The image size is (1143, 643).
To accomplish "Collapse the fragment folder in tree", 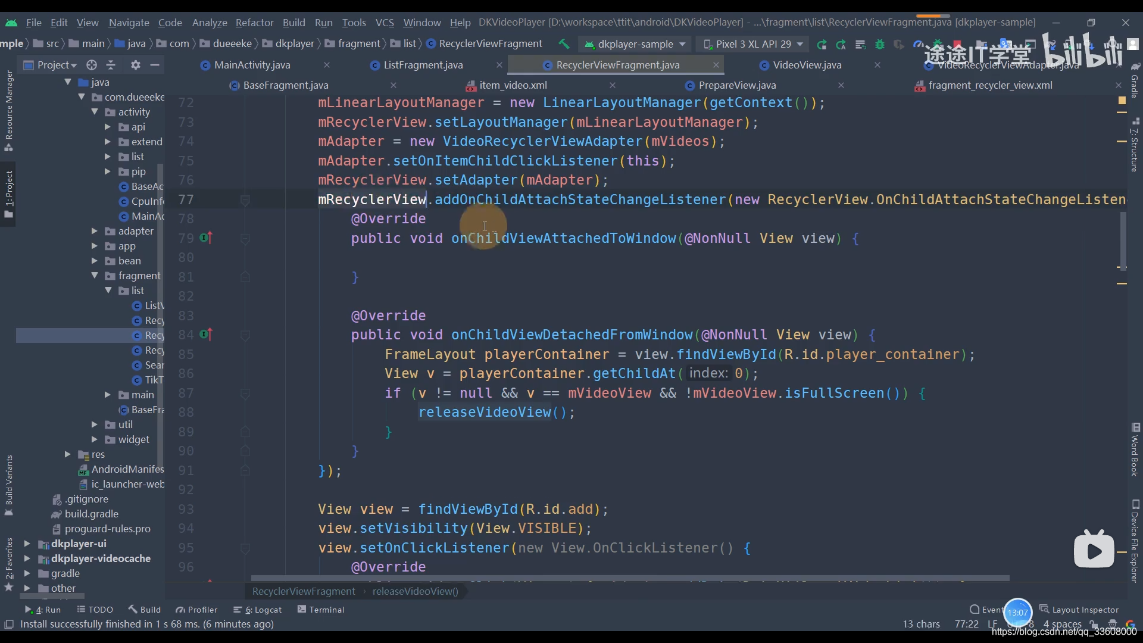I will (x=95, y=276).
